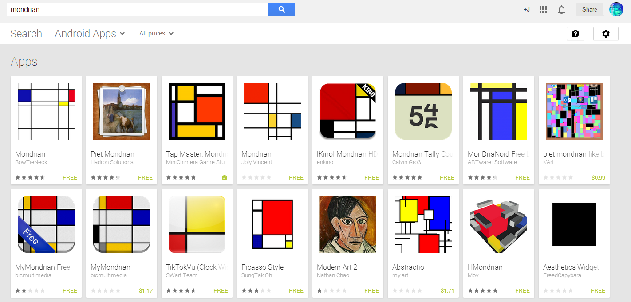This screenshot has height=302, width=631.
Task: Open the Mondrian Tally Counter app icon
Action: tap(423, 111)
